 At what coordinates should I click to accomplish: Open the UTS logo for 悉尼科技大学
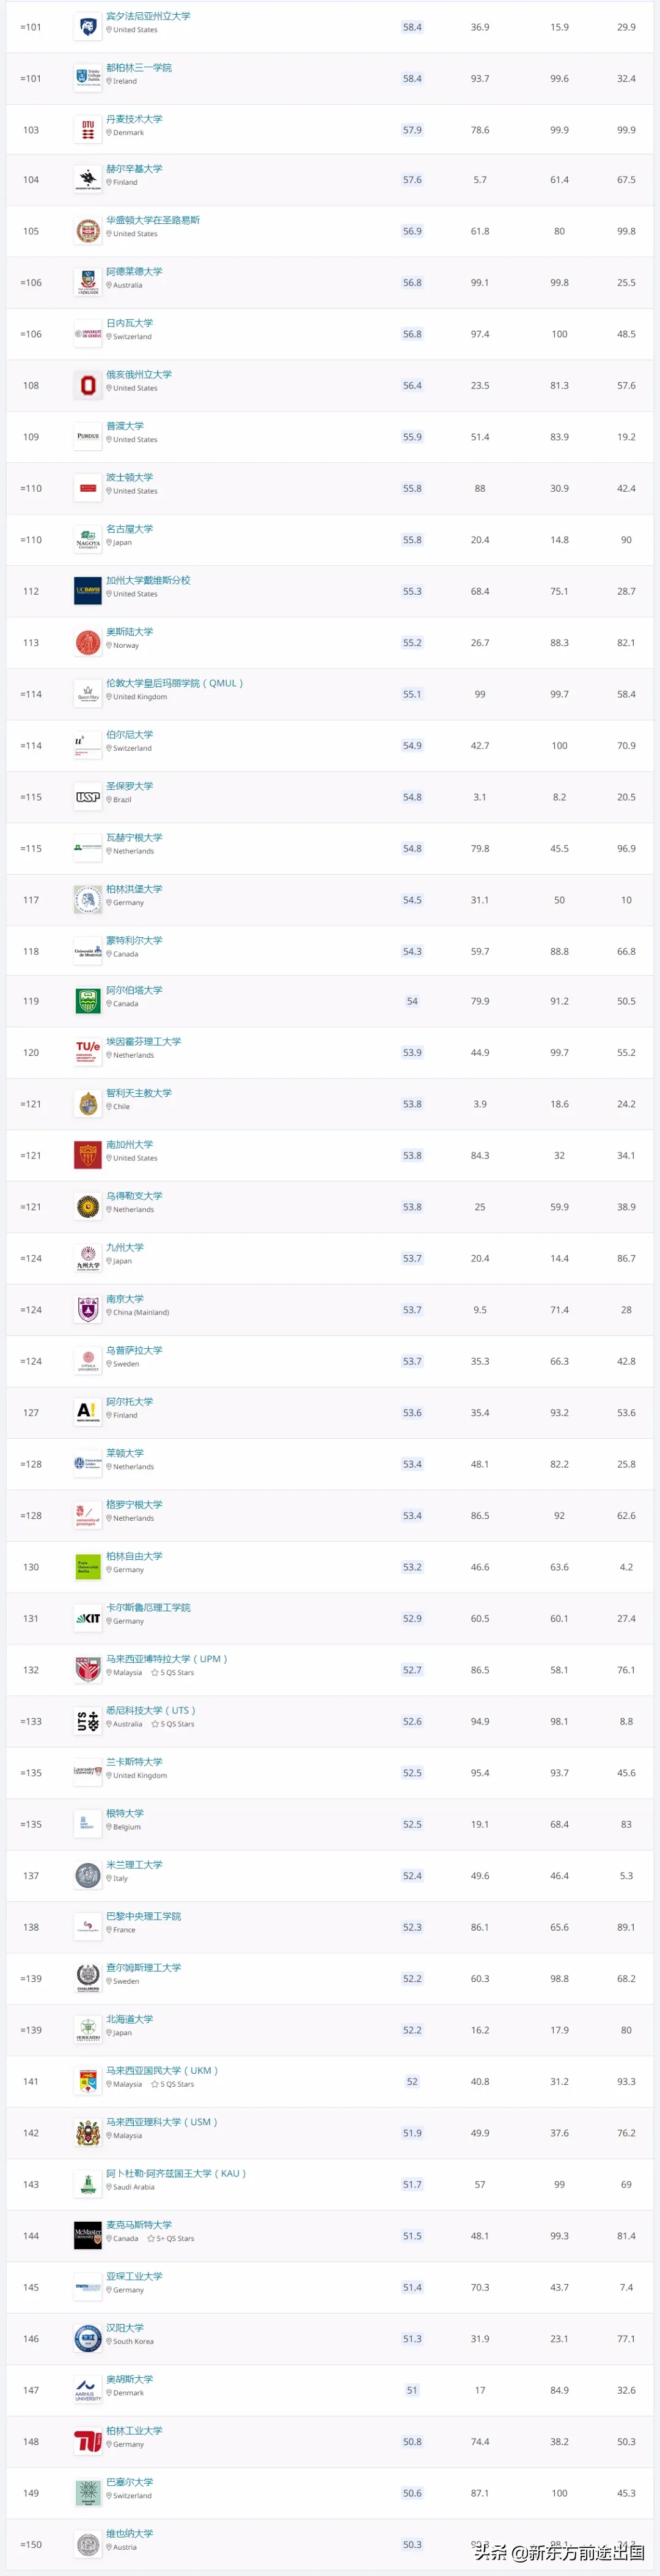tap(88, 1721)
